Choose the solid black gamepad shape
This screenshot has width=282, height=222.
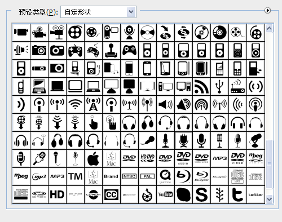pos(129,50)
